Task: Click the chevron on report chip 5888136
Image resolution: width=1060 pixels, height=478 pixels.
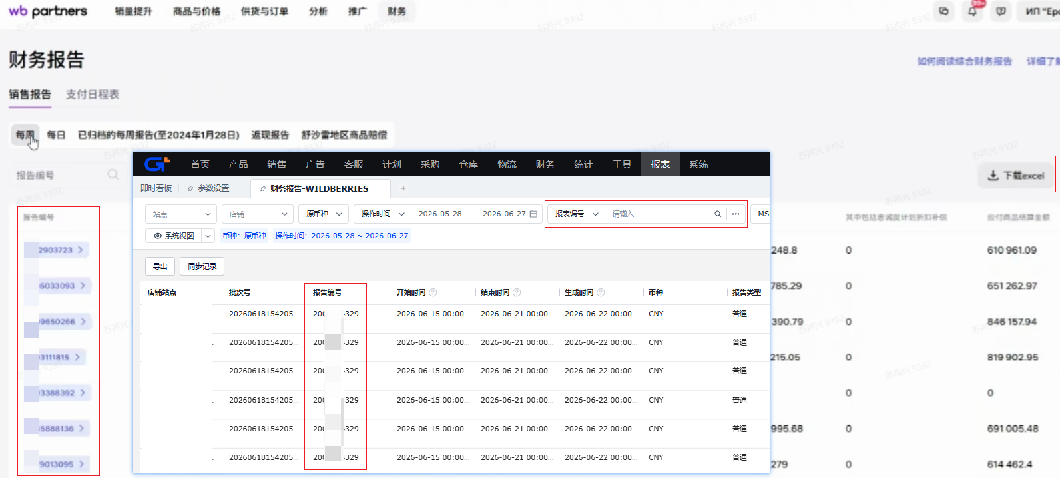Action: click(82, 429)
